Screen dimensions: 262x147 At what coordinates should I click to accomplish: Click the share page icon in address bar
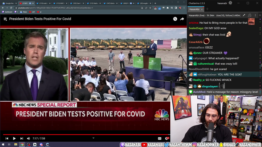coord(146,8)
